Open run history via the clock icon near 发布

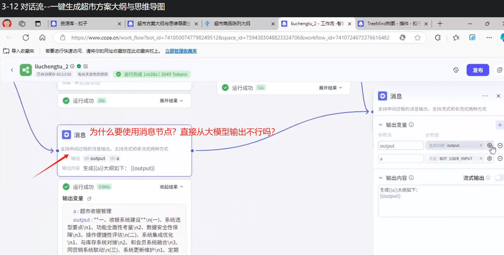[456, 70]
